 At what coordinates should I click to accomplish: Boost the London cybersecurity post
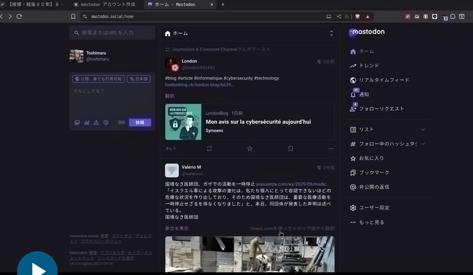tap(209, 149)
